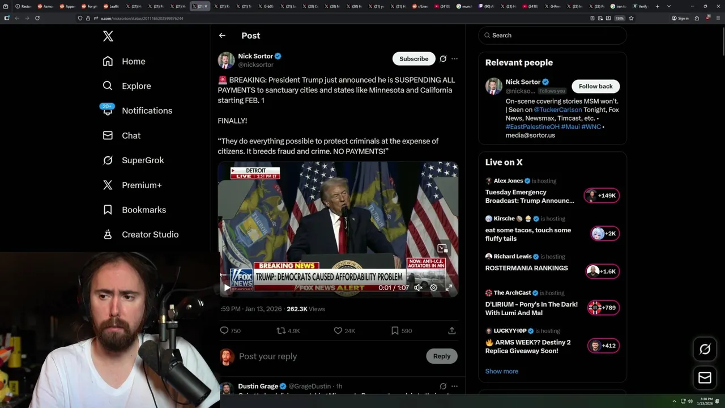
Task: Open a new browser tab
Action: (657, 6)
